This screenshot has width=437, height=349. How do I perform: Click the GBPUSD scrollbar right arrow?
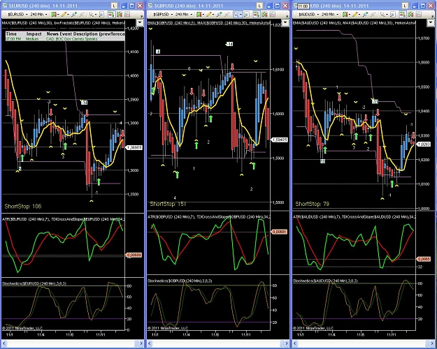pos(287,343)
